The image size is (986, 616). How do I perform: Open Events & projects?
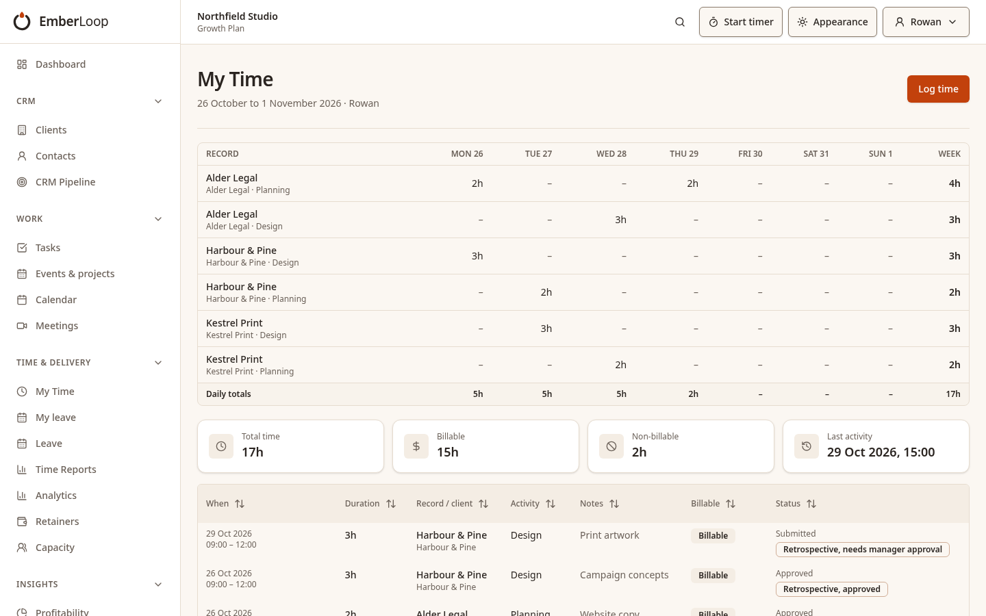point(90,274)
